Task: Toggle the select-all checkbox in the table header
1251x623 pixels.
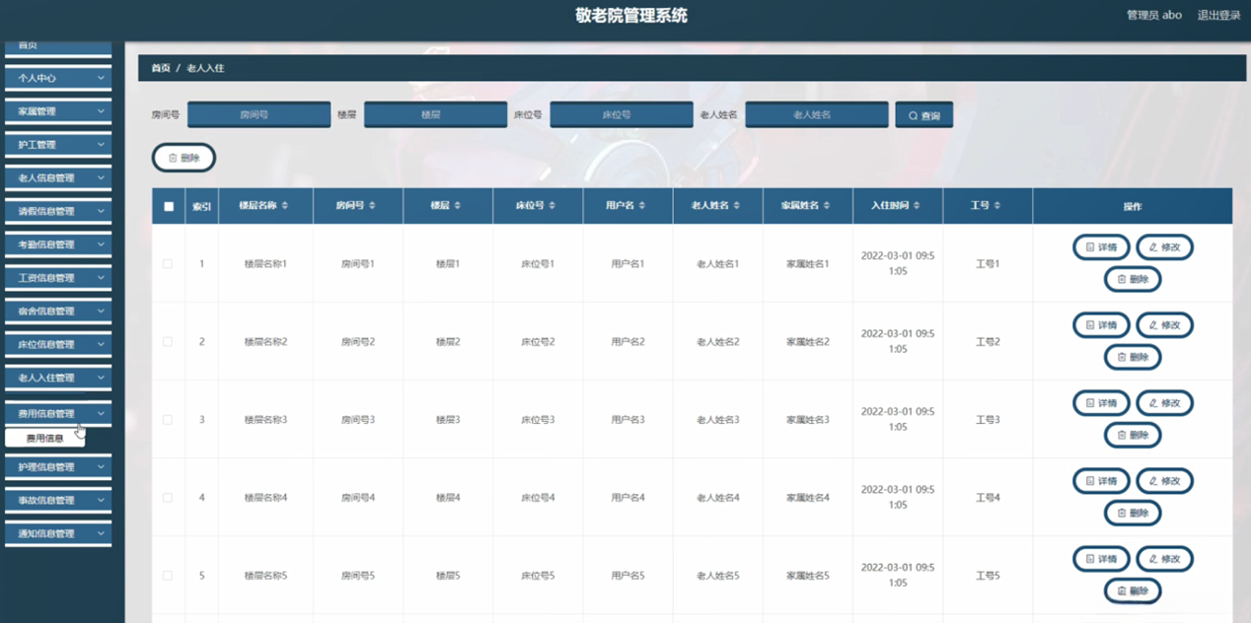Action: (169, 206)
